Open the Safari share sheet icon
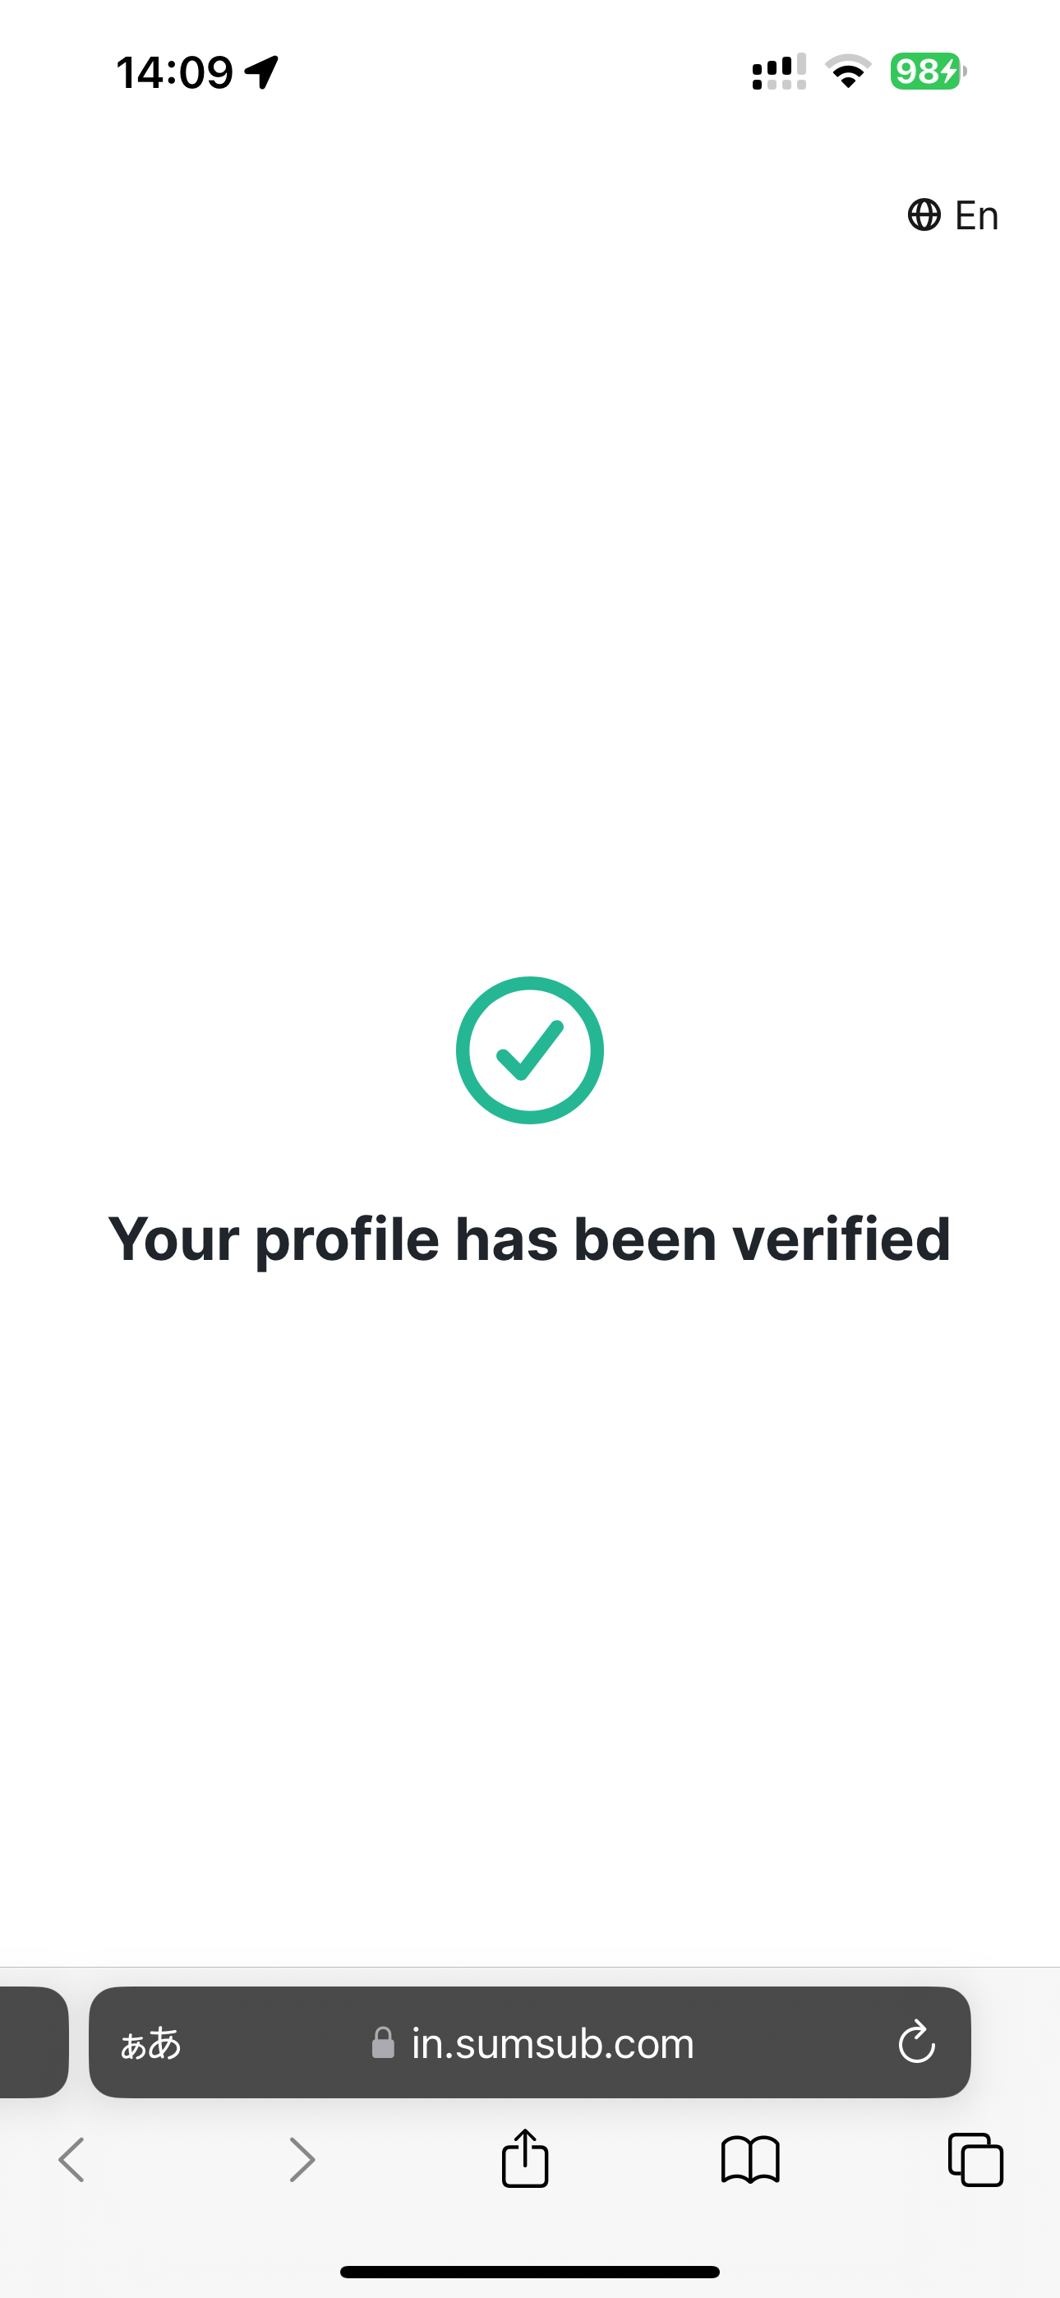 coord(524,2158)
